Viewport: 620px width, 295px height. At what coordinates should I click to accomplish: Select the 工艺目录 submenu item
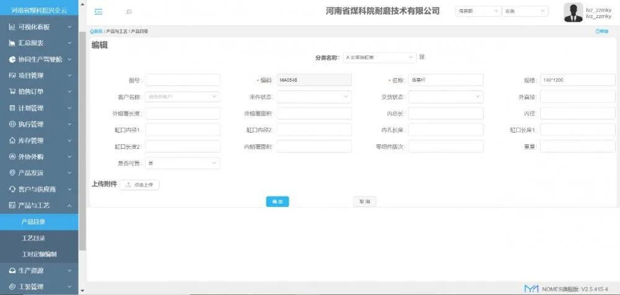[39, 238]
